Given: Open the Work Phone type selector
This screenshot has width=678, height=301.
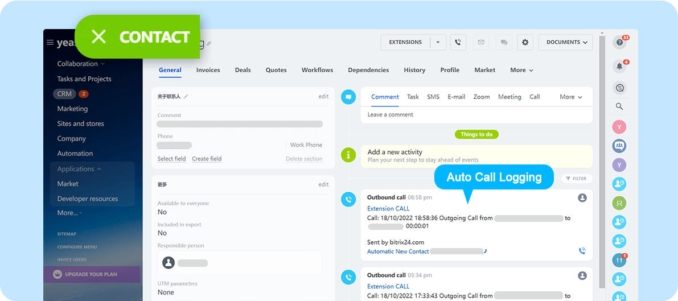Looking at the screenshot, I should 306,145.
